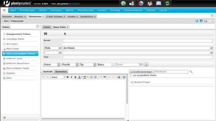Click the green refresh arrows icon
The height and width of the screenshot is (121, 216).
click(167, 3)
